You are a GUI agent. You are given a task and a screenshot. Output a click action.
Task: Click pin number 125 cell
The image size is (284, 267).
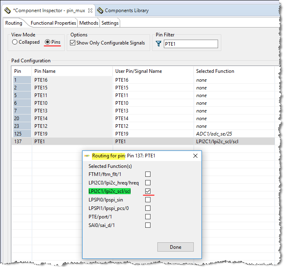[x=22, y=134]
